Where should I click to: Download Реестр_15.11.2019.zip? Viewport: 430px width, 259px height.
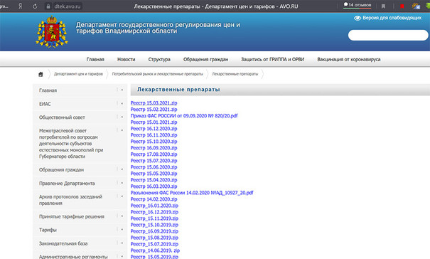[154, 218]
